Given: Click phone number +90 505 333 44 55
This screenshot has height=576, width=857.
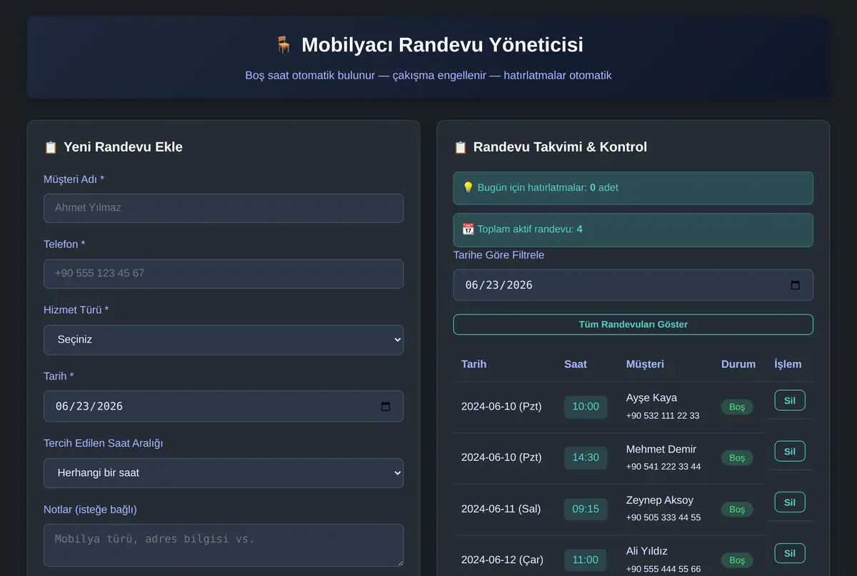Looking at the screenshot, I should 663,518.
